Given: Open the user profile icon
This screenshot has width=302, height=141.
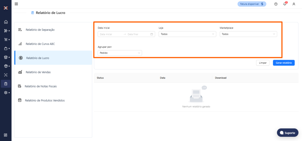Looking at the screenshot, I should pyautogui.click(x=293, y=4).
